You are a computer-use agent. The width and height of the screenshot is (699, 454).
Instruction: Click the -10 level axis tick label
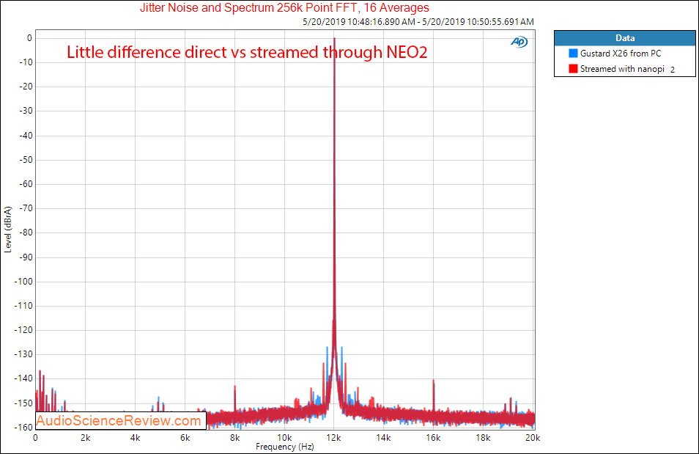[x=26, y=62]
